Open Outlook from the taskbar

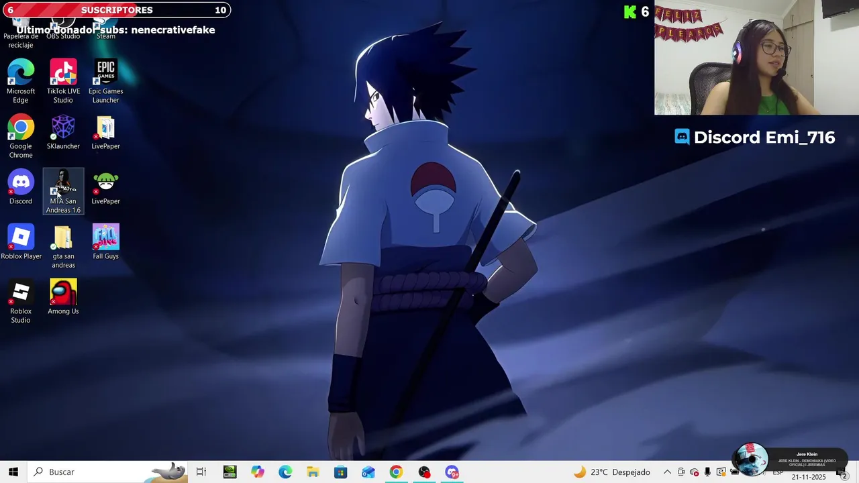[x=368, y=472]
